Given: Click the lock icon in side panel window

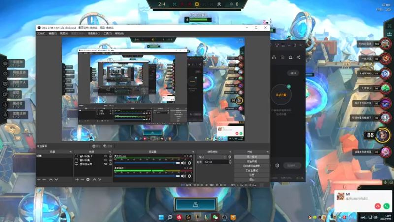Looking at the screenshot, I should point(274,57).
